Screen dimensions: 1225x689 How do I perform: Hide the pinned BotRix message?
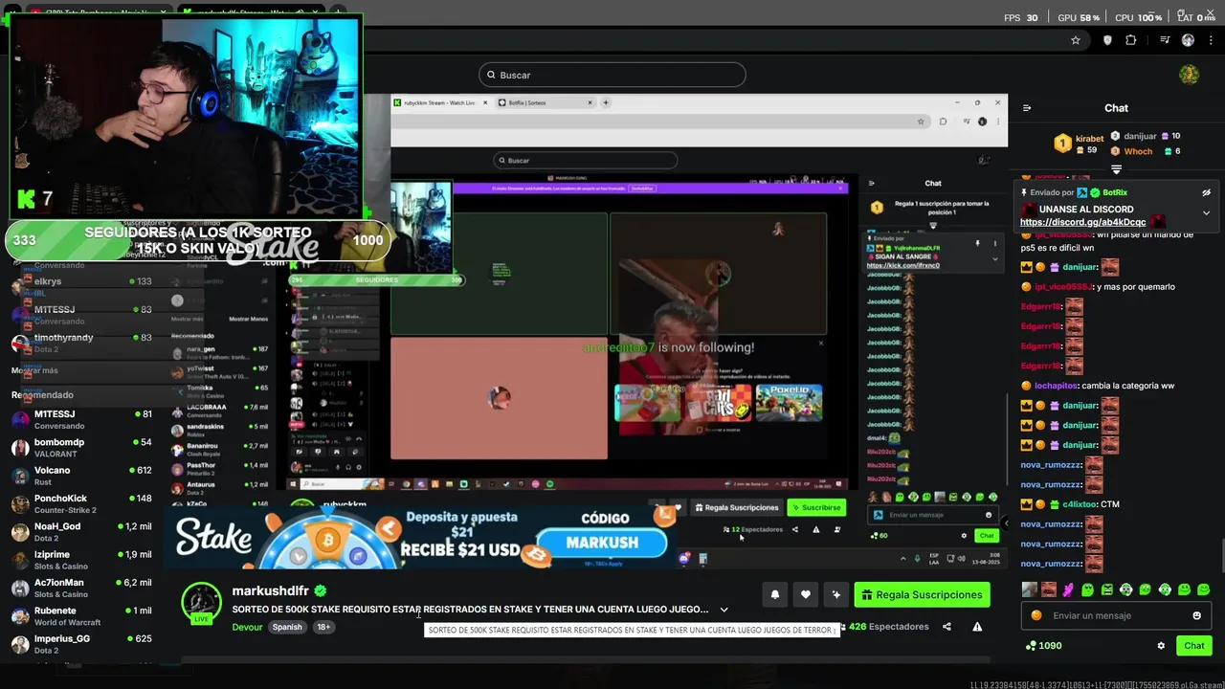point(1206,192)
